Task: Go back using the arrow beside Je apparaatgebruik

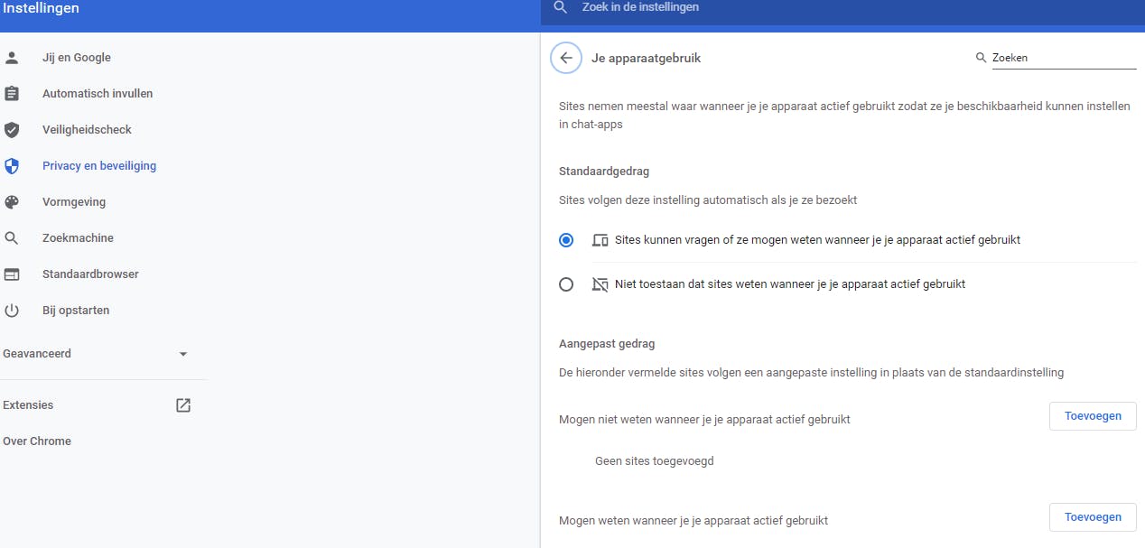Action: click(x=566, y=58)
